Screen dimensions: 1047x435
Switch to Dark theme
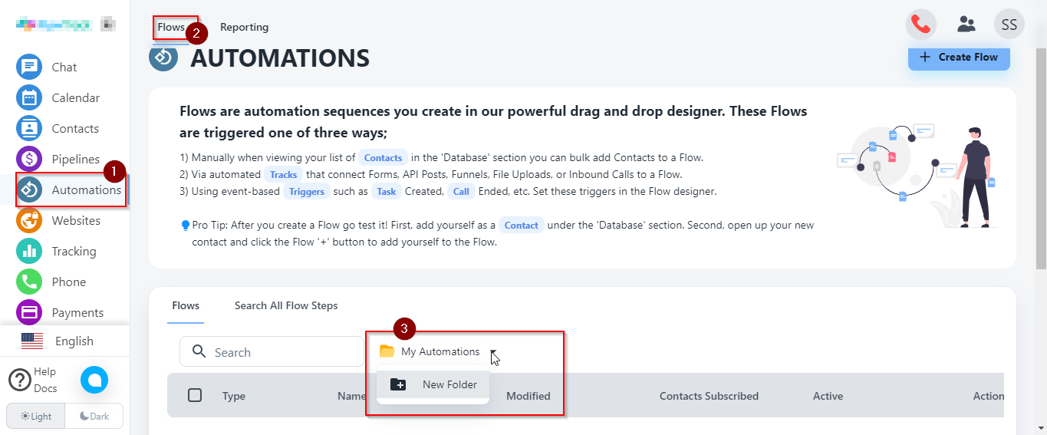click(94, 416)
